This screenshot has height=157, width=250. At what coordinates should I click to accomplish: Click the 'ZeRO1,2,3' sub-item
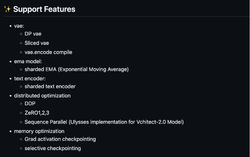(37, 113)
